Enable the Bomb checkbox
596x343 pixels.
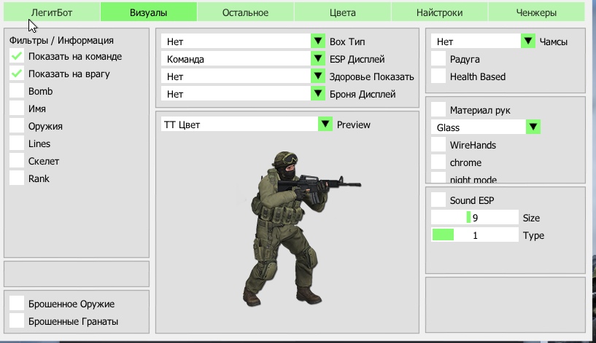(x=17, y=91)
